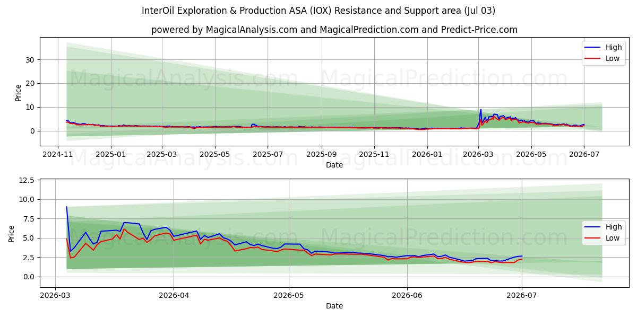Click the 5.0 price tick in bottom chart
The width and height of the screenshot is (637, 318).
(29, 238)
